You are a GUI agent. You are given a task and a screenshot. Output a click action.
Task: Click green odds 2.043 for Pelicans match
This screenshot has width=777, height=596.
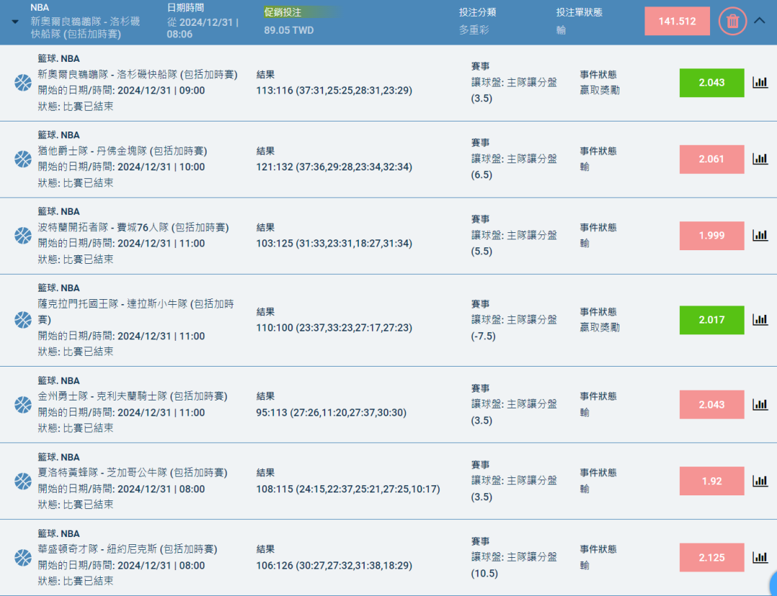point(712,83)
